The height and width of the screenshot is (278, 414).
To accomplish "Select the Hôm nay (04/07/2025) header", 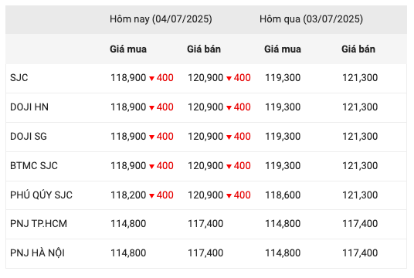I will [161, 19].
